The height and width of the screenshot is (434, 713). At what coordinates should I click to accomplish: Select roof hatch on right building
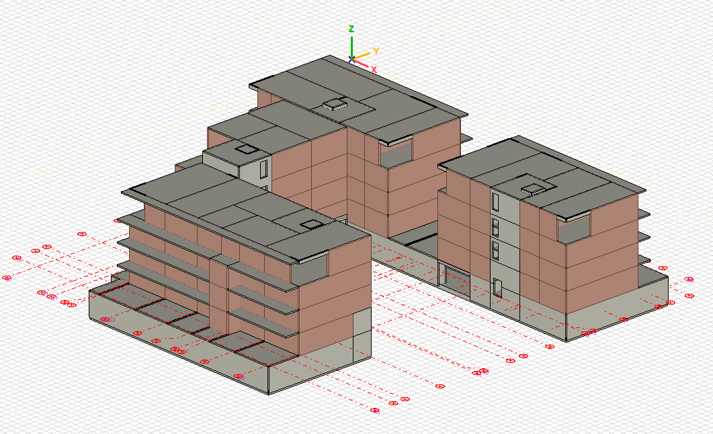[x=534, y=188]
